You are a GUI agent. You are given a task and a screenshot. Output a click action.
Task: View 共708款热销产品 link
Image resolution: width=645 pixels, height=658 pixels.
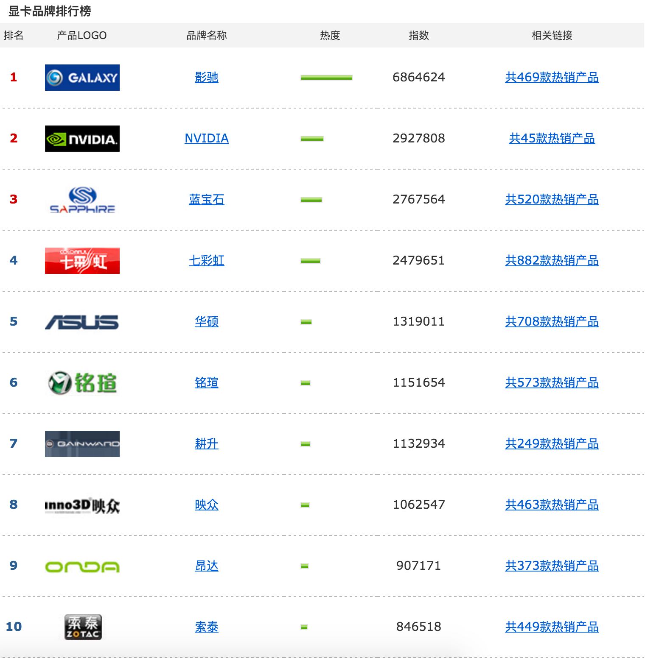coord(552,322)
